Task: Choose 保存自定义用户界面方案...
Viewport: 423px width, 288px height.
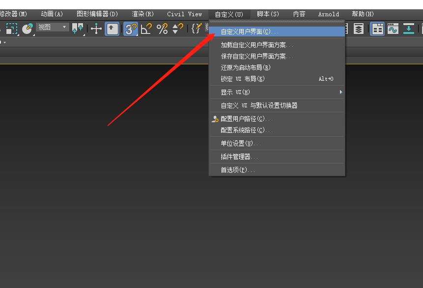Action: (277, 56)
